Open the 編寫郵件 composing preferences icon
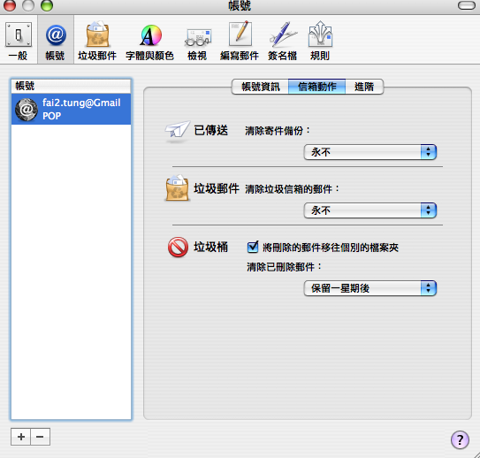The image size is (480, 458). pos(240,41)
